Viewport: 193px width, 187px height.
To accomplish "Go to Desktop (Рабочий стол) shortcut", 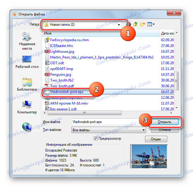I will tap(27, 62).
